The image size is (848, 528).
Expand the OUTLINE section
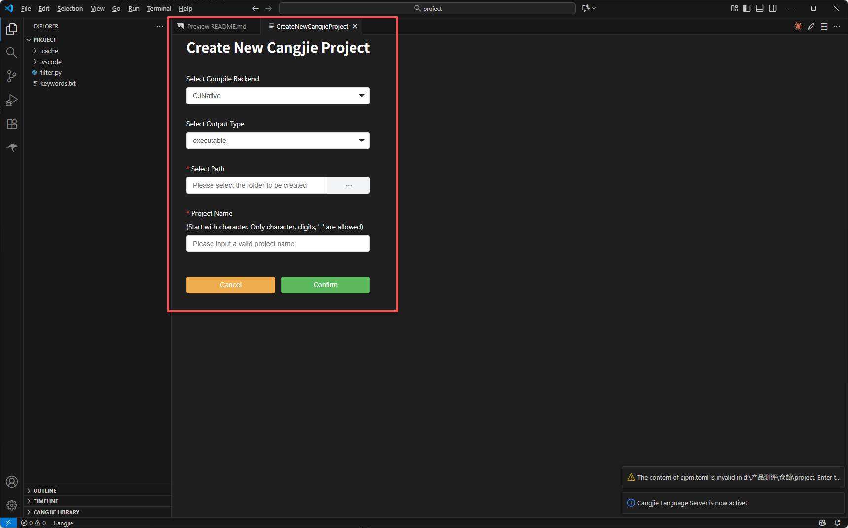click(97, 491)
